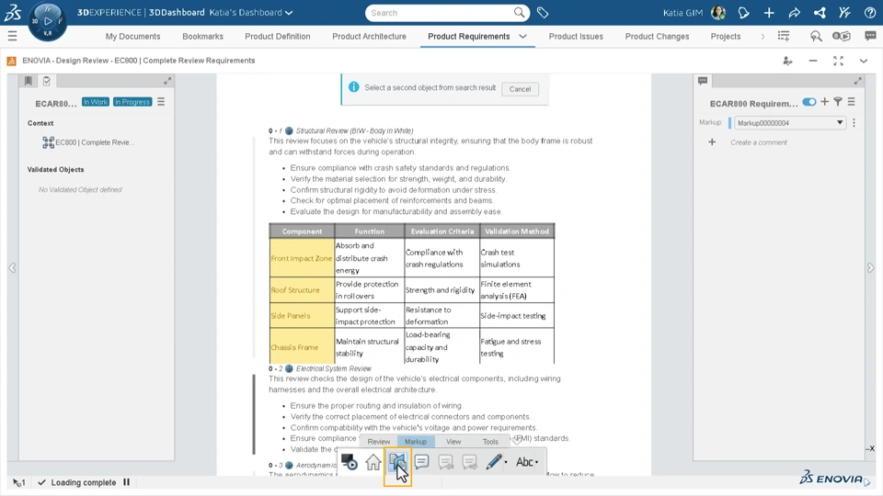The height and width of the screenshot is (496, 883).
Task: Open the pencil tool dropdown arrow
Action: (x=506, y=463)
